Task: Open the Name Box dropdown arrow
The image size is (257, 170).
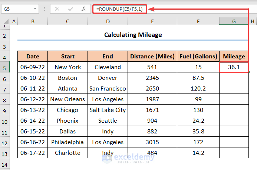Action: 35,9
